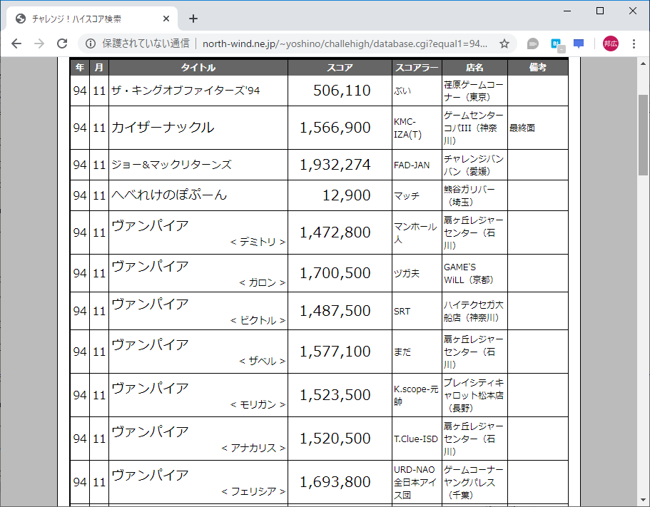Click inside the address bar

tap(321, 43)
